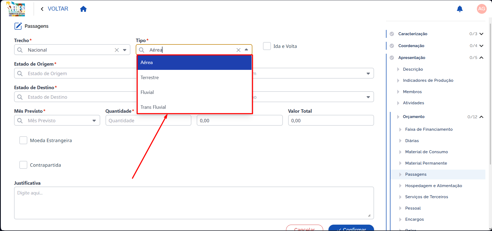Collapse the Tipo dropdown arrow
The height and width of the screenshot is (231, 492).
coord(246,50)
